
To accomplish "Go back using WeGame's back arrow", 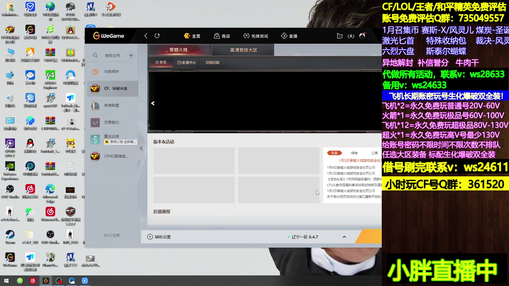I will pyautogui.click(x=146, y=36).
